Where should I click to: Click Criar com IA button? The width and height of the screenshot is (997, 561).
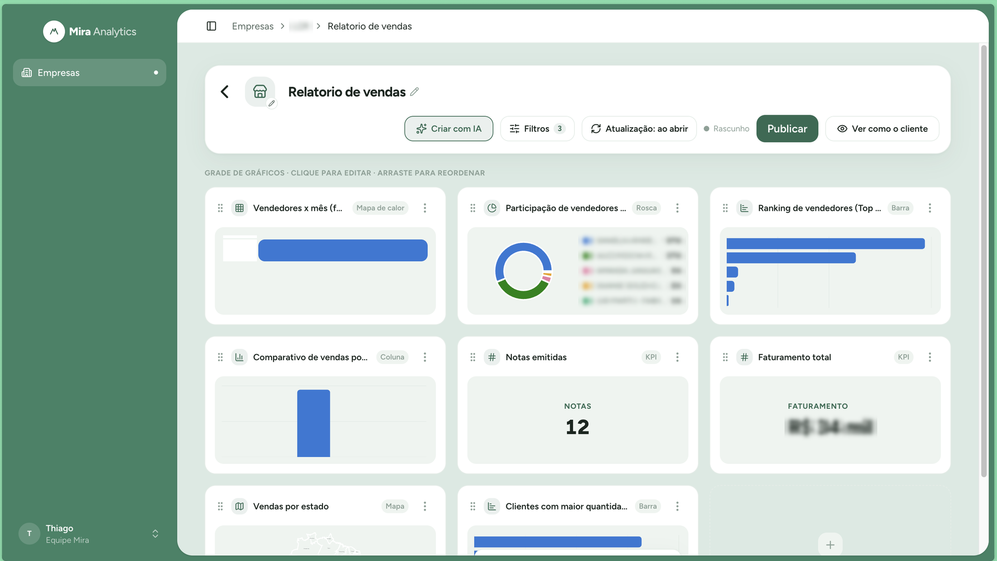pos(449,129)
